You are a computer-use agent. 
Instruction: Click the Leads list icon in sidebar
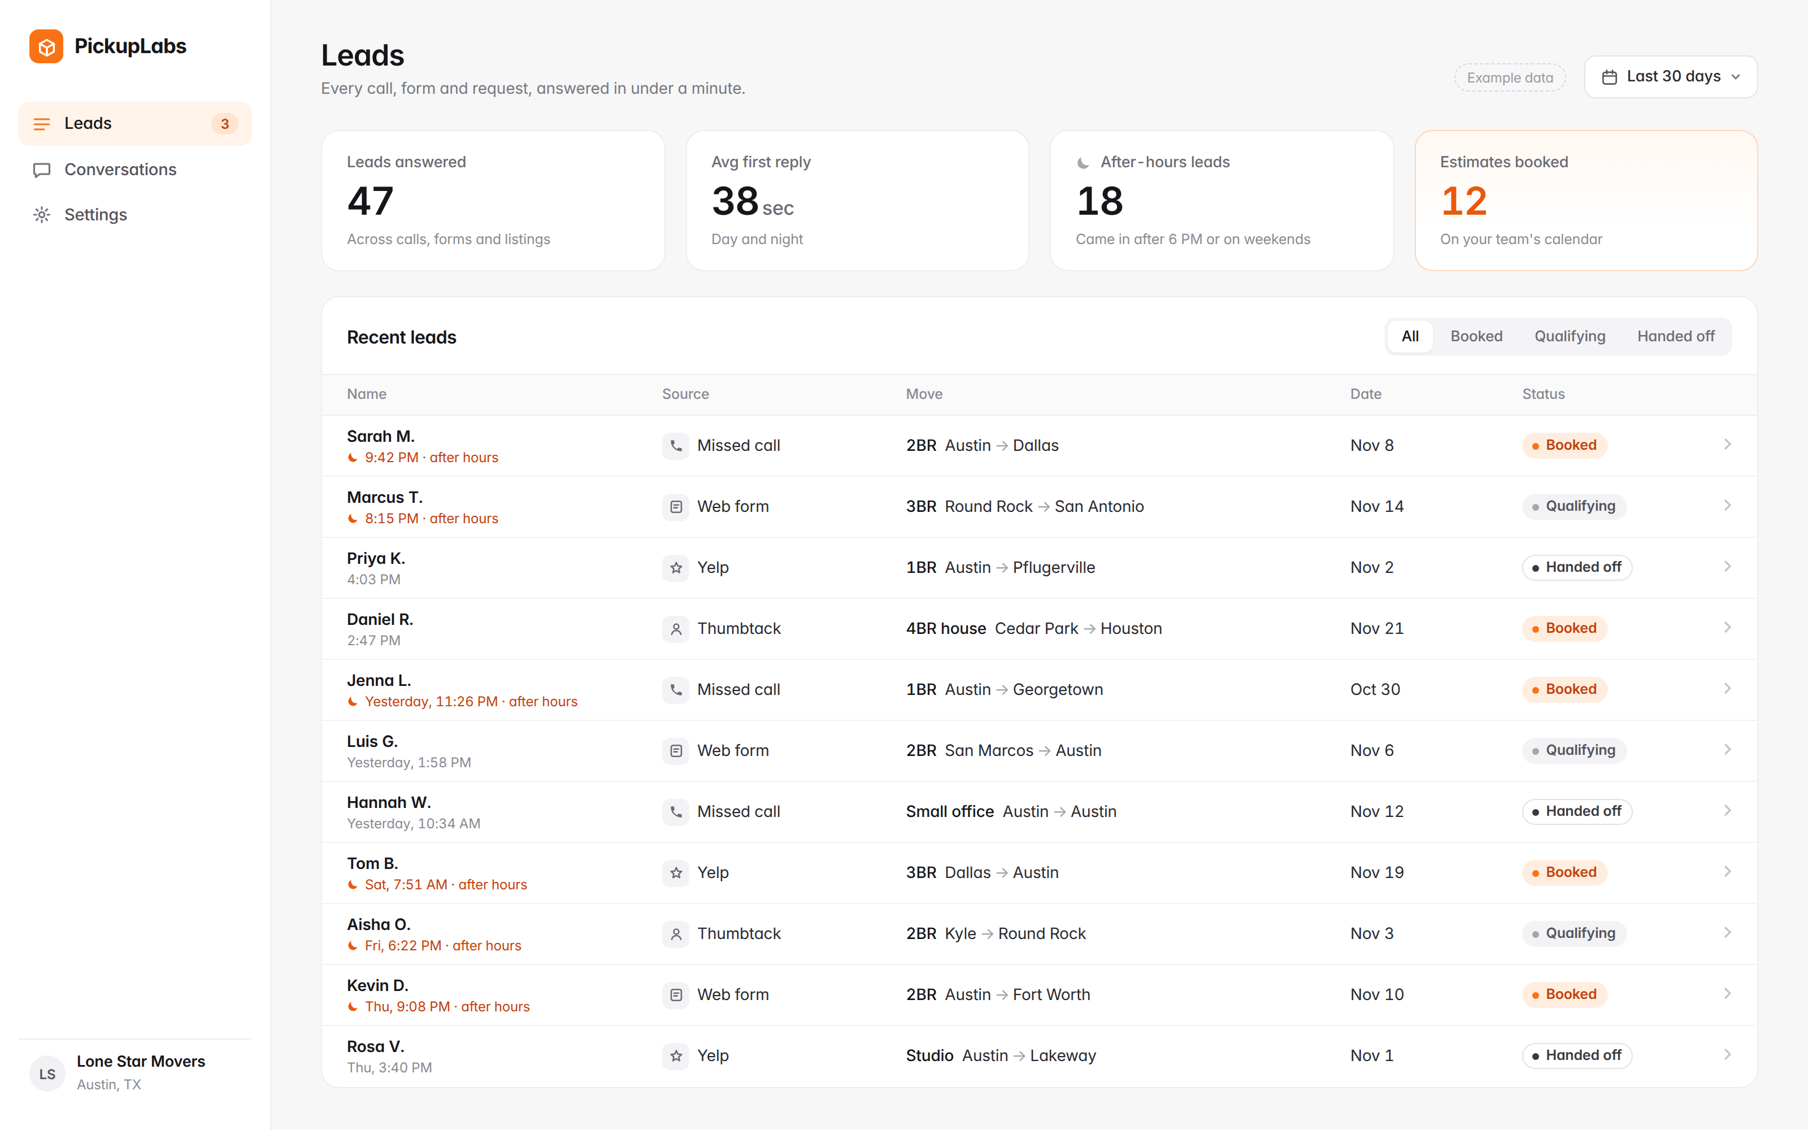tap(42, 124)
